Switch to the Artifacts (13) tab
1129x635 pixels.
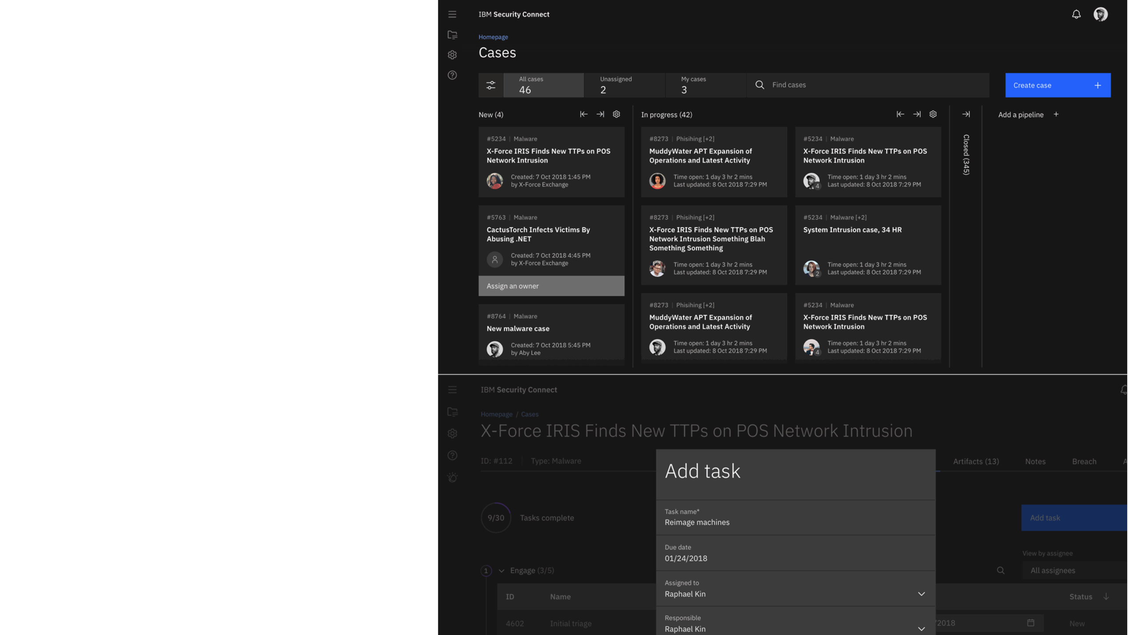pos(976,461)
